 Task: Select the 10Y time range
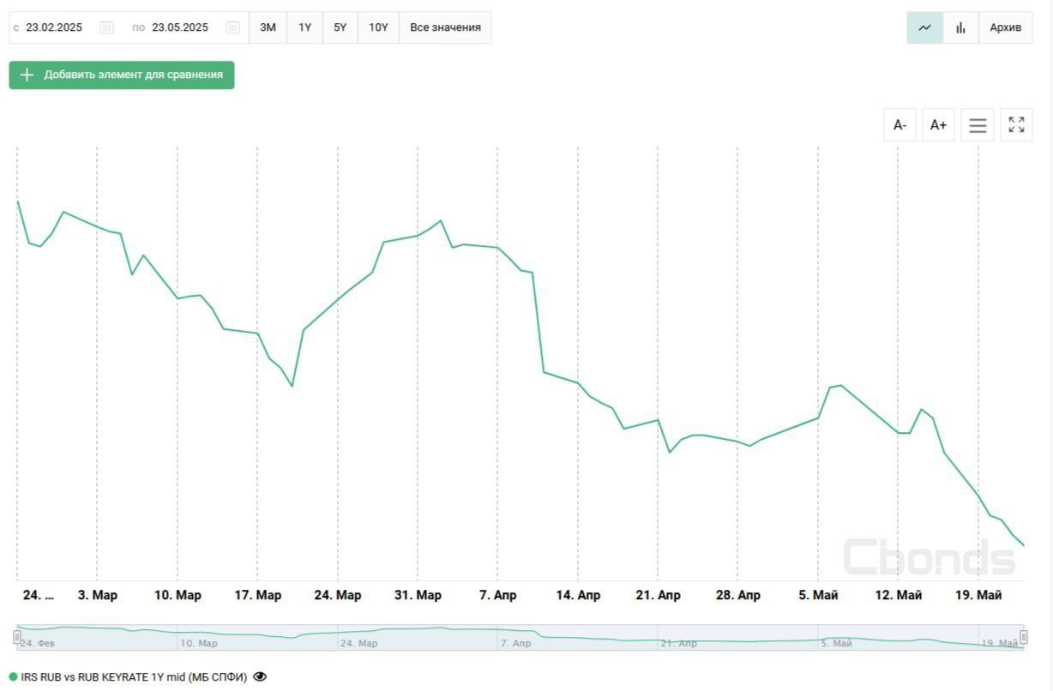378,27
